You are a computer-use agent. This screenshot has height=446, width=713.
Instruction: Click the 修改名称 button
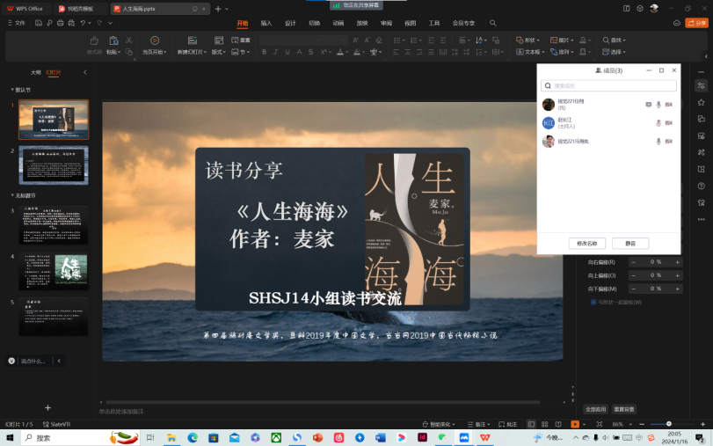click(x=586, y=243)
